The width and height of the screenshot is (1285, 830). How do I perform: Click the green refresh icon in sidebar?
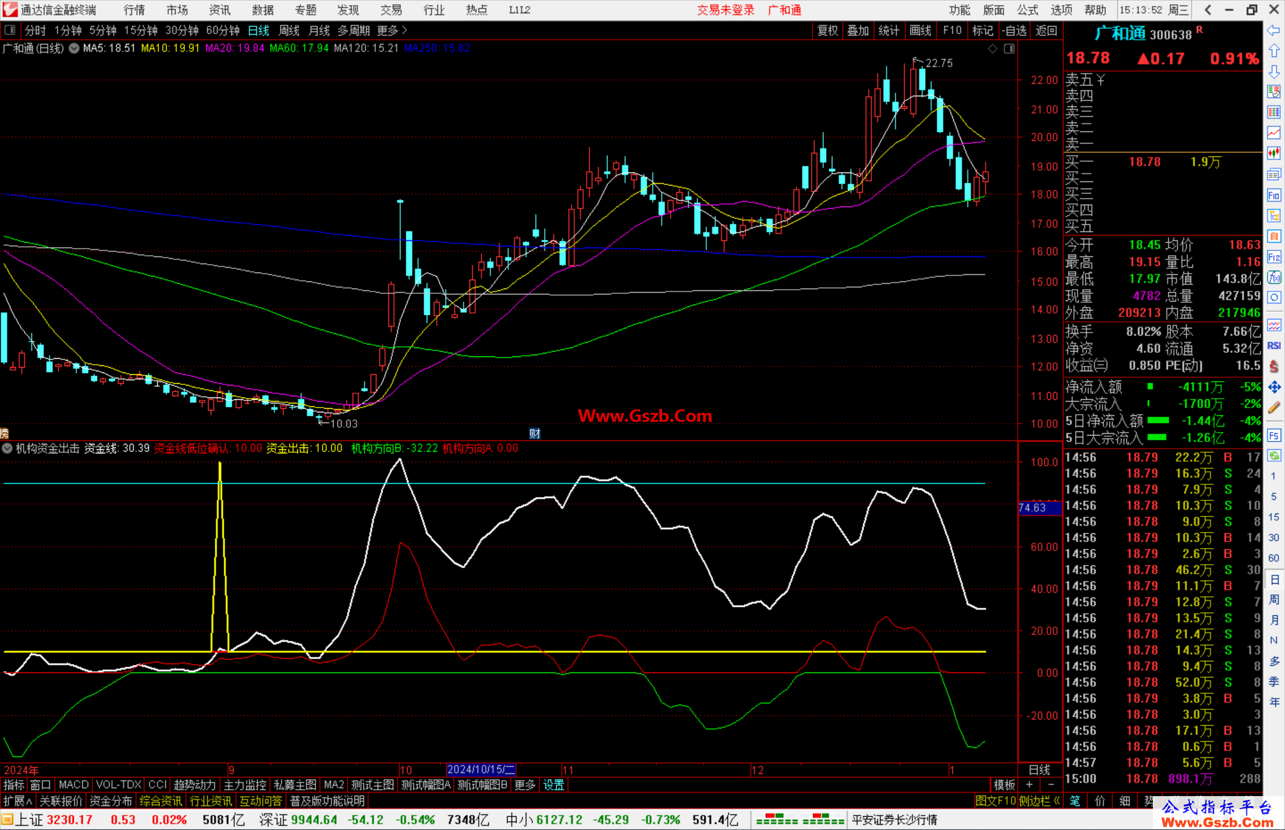(1274, 456)
